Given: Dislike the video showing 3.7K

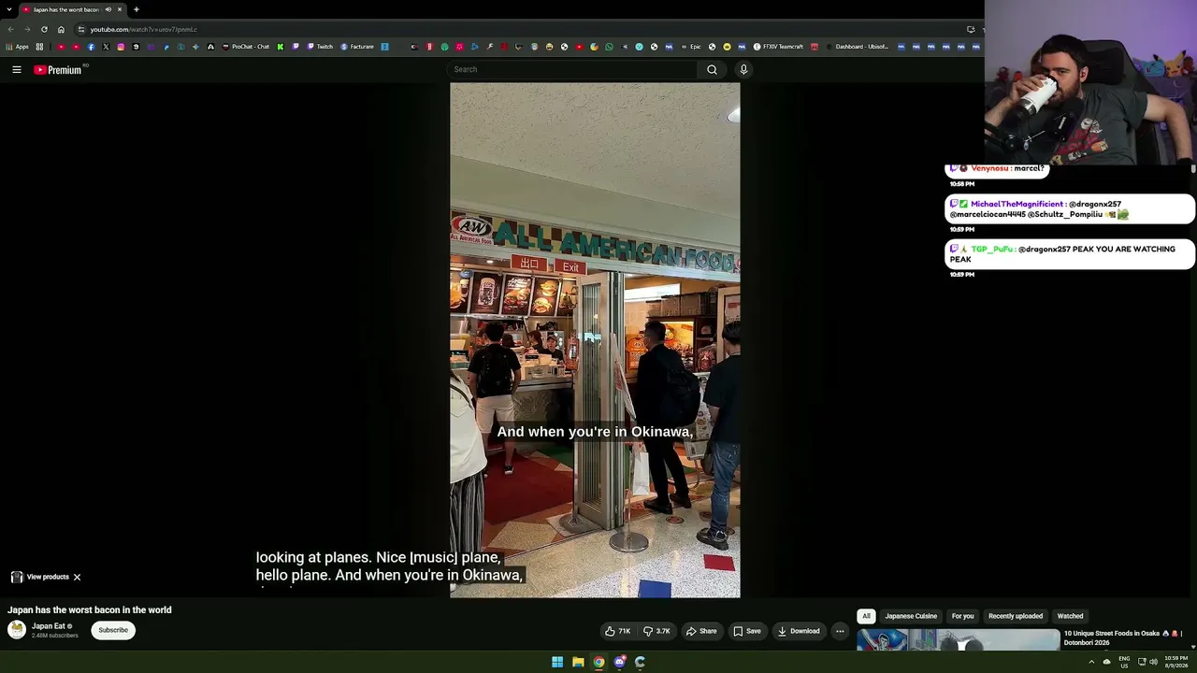Looking at the screenshot, I should point(656,631).
